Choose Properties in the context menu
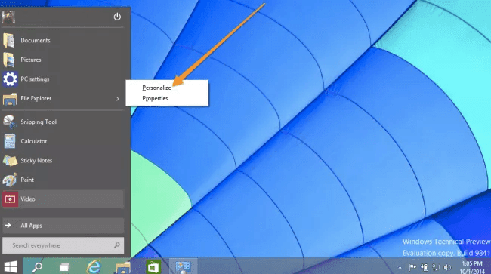The width and height of the screenshot is (491, 274). tap(155, 99)
